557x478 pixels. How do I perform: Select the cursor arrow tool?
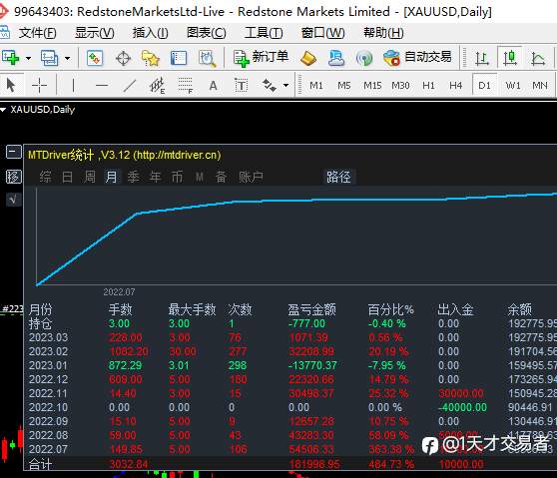click(11, 85)
